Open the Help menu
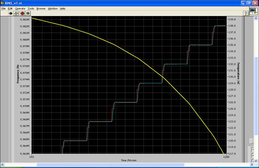 coord(63,9)
